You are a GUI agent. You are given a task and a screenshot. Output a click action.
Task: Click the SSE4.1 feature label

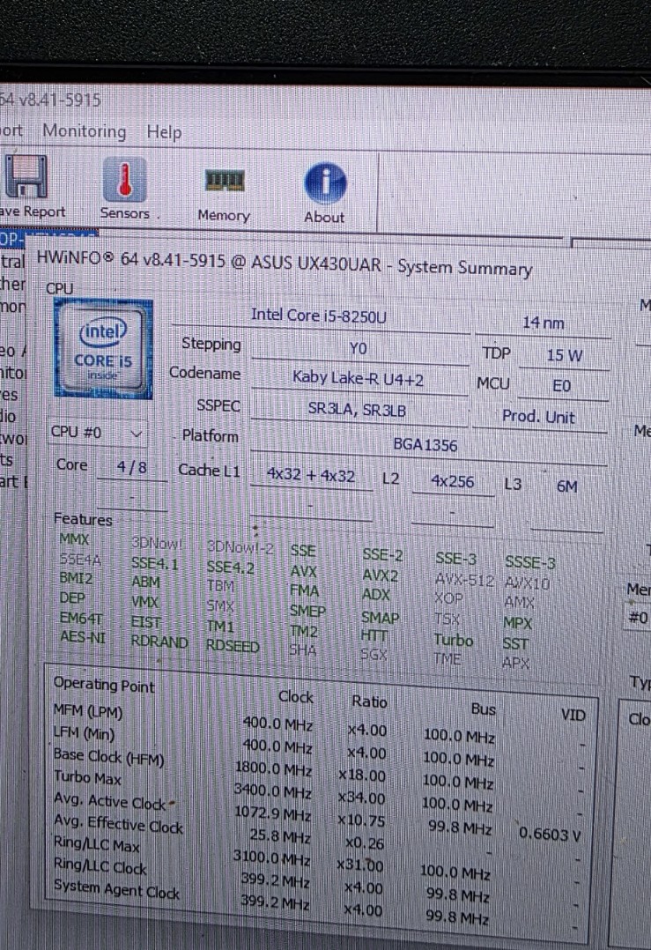155,563
